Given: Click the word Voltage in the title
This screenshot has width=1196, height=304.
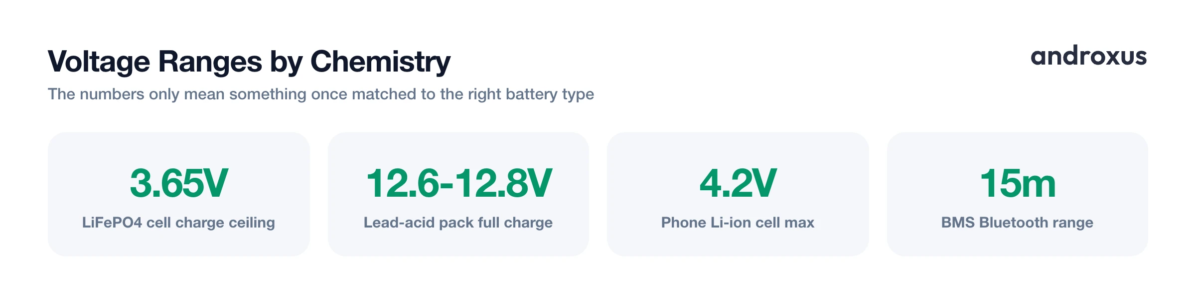Looking at the screenshot, I should point(99,62).
